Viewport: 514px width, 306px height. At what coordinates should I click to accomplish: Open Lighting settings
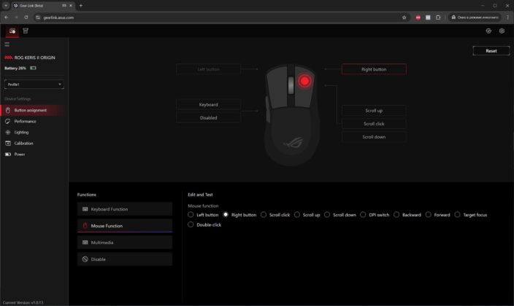(34, 132)
